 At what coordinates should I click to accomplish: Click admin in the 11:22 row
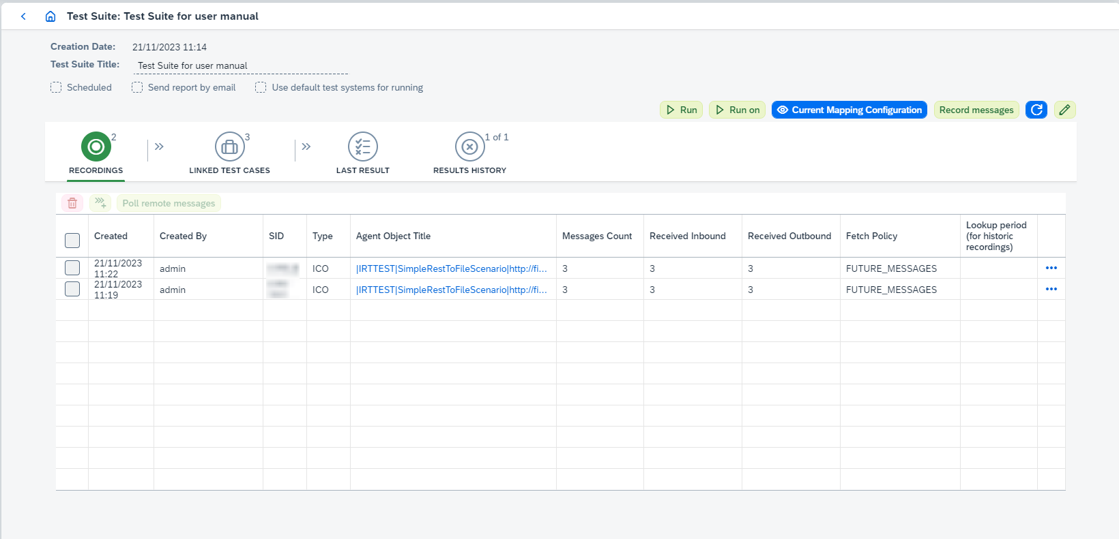click(x=173, y=268)
